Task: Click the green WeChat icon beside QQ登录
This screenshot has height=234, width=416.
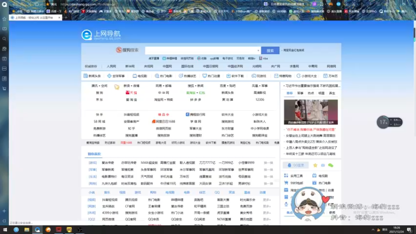Action: click(331, 165)
